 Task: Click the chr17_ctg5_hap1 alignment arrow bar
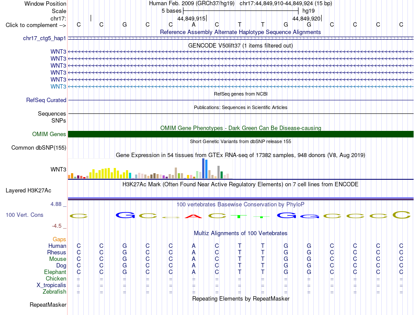click(241, 38)
